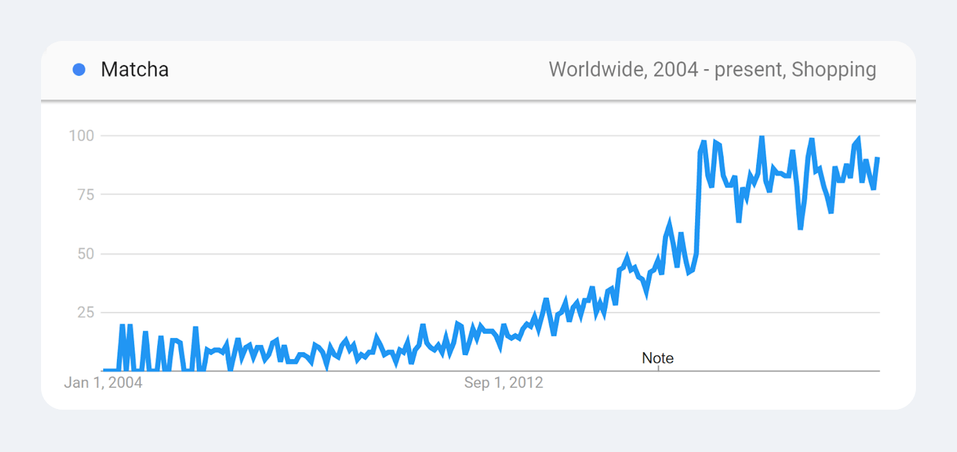Click the rightmost end of the trend line
This screenshot has height=452, width=957.
point(877,159)
